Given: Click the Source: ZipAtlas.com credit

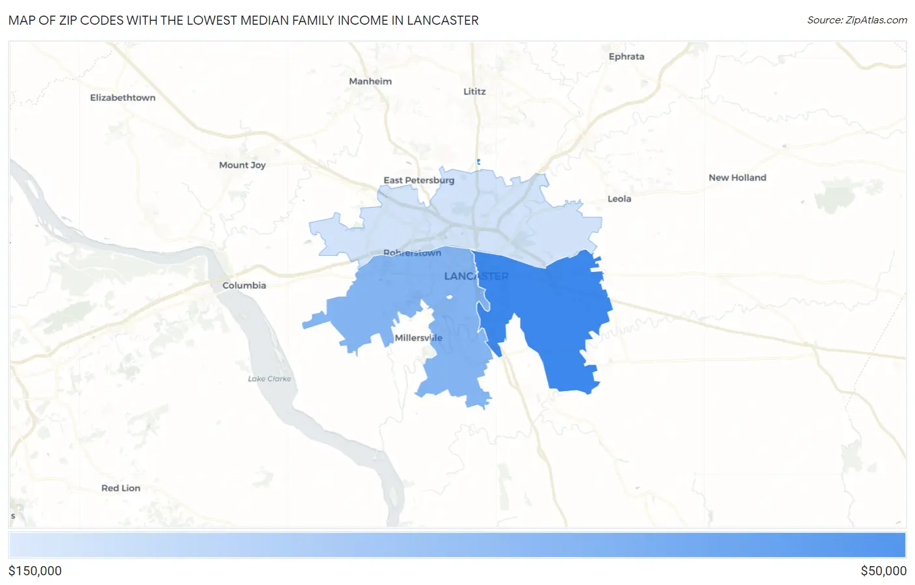Looking at the screenshot, I should (857, 20).
